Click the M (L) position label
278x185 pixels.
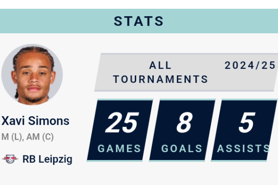click(x=13, y=137)
